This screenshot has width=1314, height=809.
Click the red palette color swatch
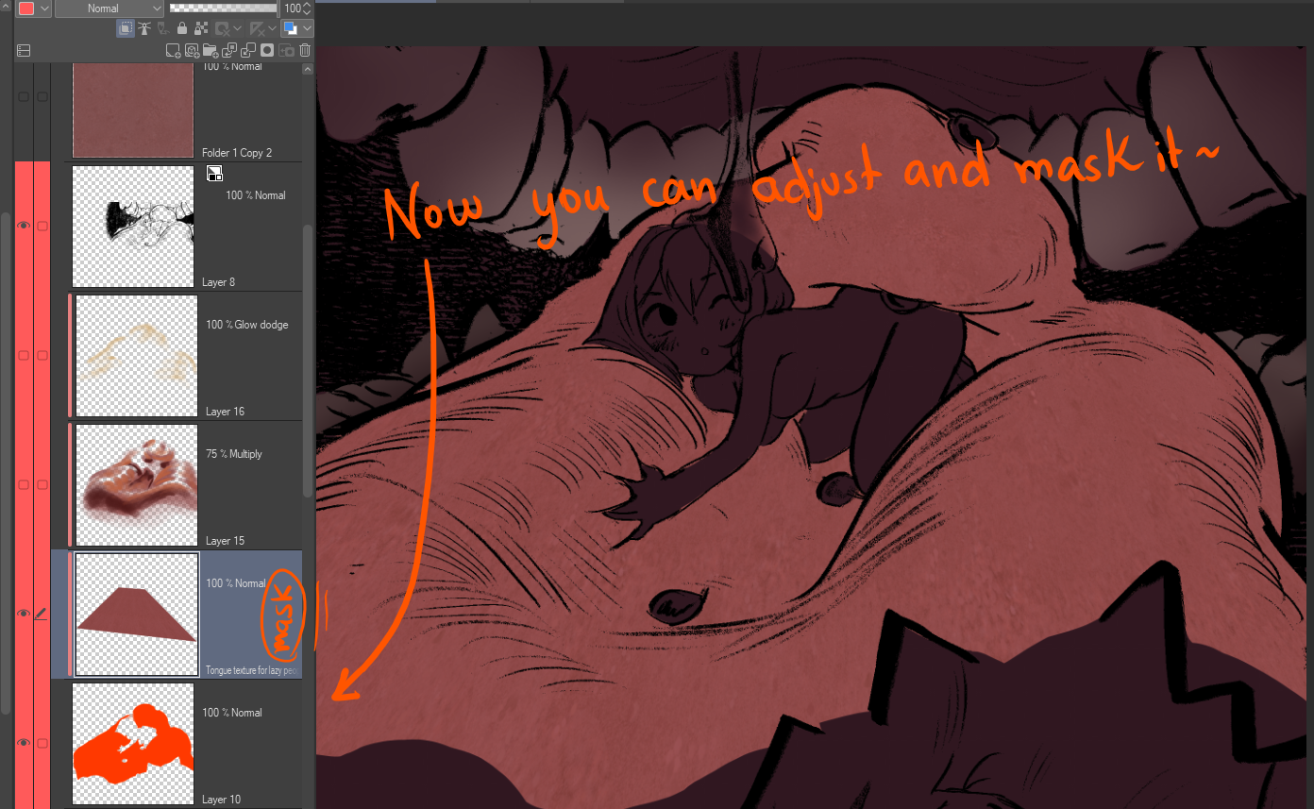26,8
